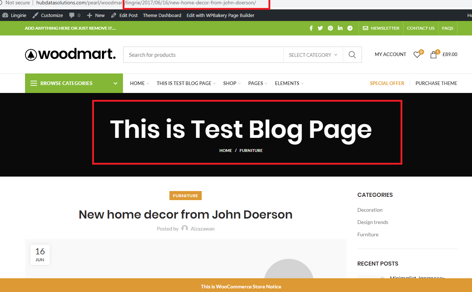This screenshot has height=292, width=472.
Task: Open the Pinterest social icon link
Action: (x=331, y=28)
